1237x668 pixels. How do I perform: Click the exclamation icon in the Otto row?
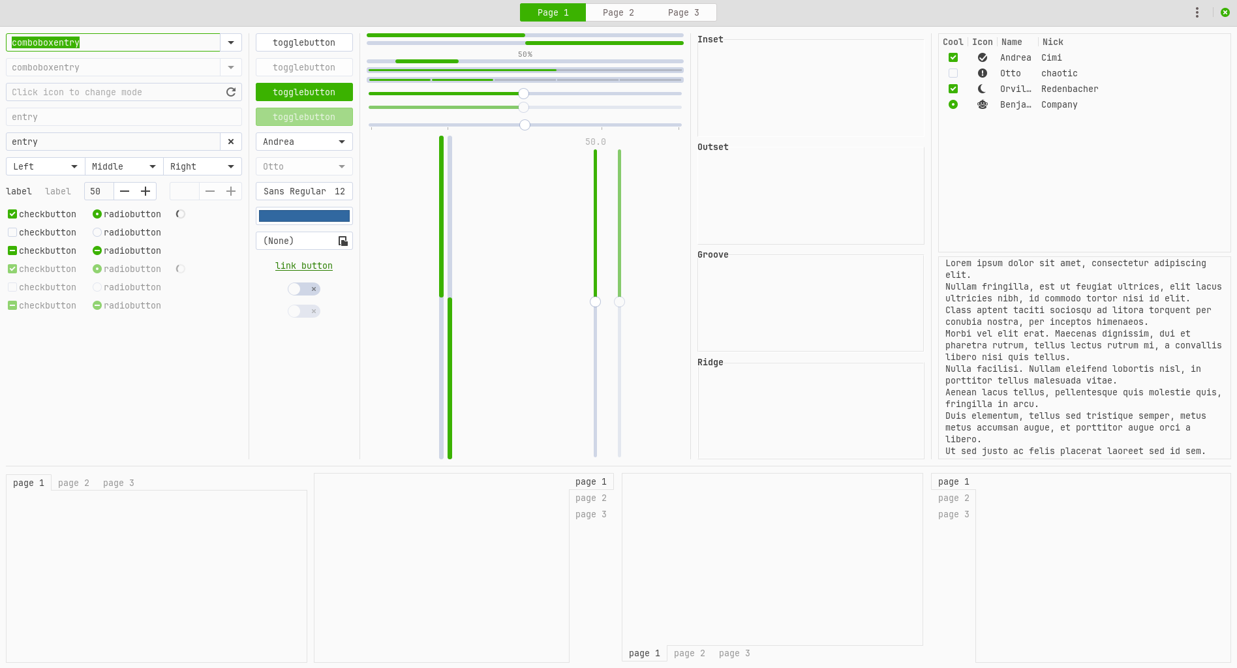coord(983,73)
